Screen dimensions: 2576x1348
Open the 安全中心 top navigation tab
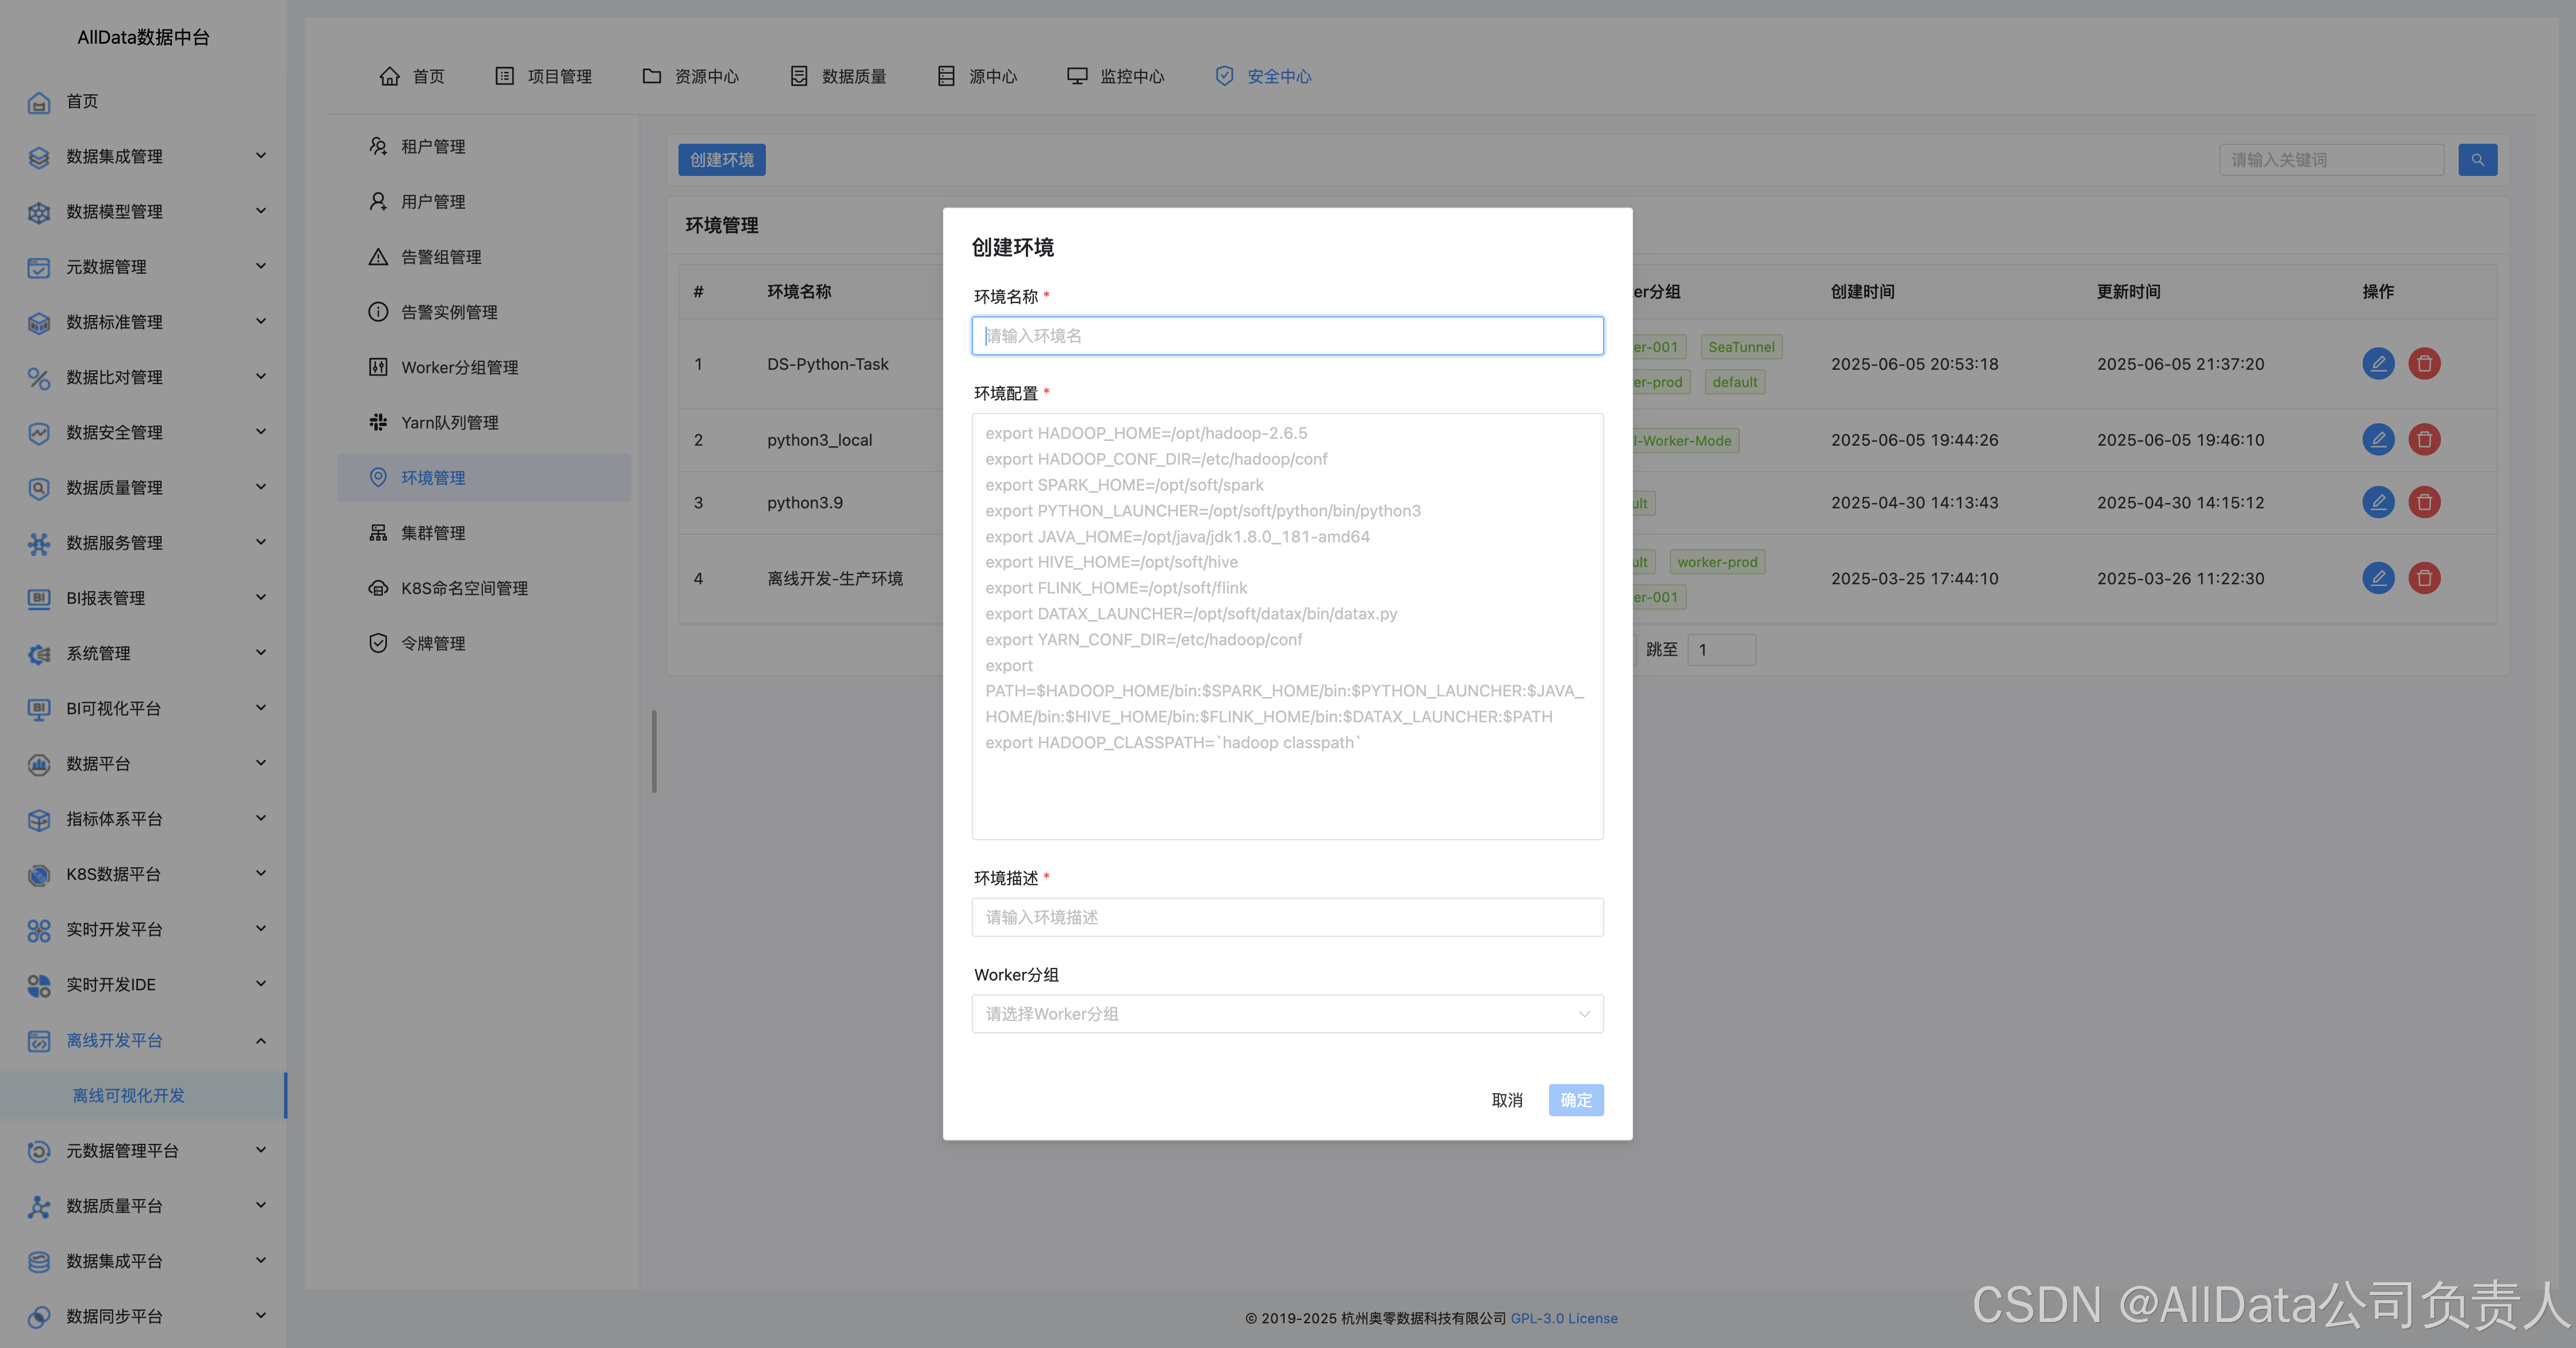pyautogui.click(x=1263, y=77)
